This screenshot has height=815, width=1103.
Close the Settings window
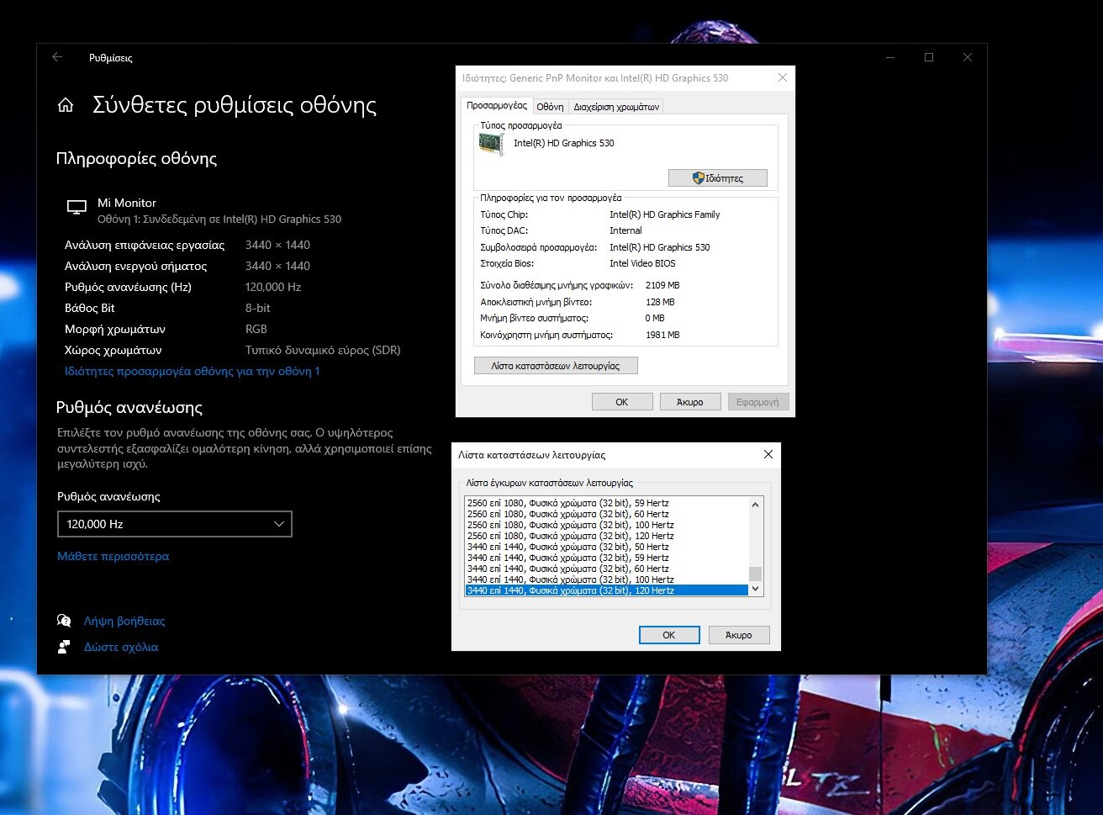(968, 57)
